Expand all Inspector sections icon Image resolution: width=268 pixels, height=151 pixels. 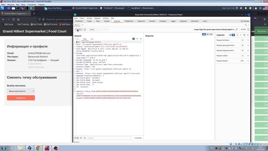pyautogui.click(x=241, y=35)
